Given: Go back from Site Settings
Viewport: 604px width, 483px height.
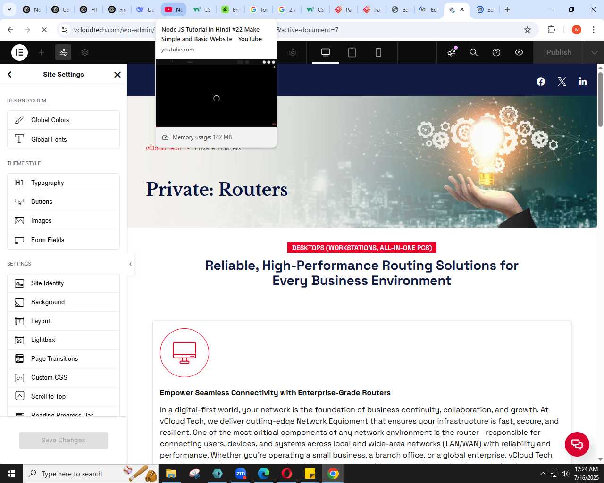Looking at the screenshot, I should [x=10, y=75].
